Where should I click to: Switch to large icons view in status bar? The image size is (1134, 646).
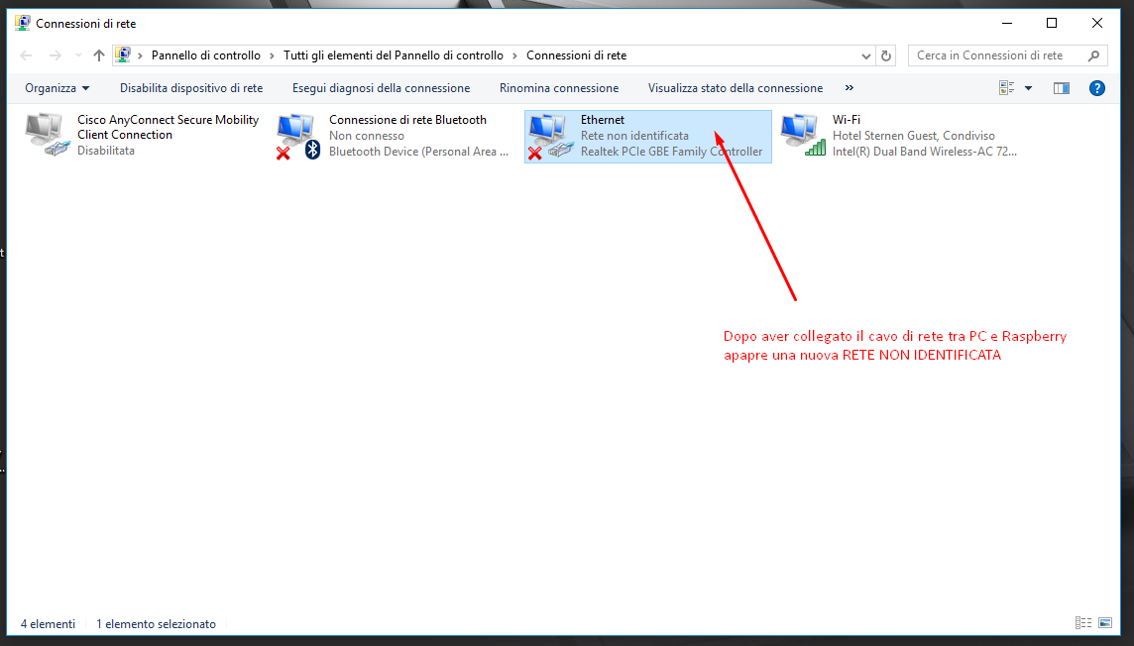[1105, 623]
